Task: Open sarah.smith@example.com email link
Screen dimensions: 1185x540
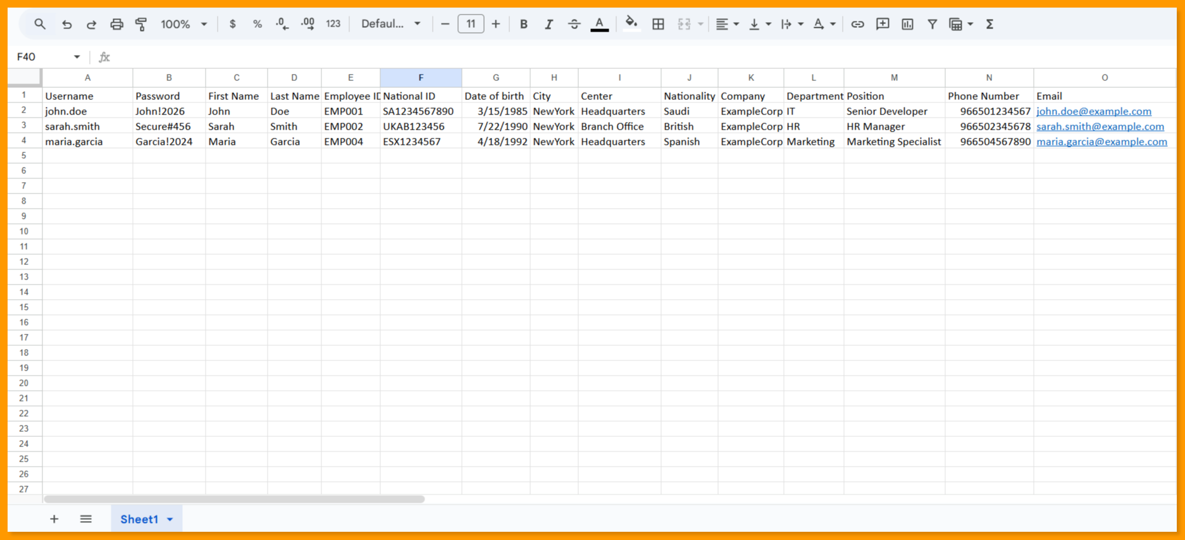Action: [1100, 126]
